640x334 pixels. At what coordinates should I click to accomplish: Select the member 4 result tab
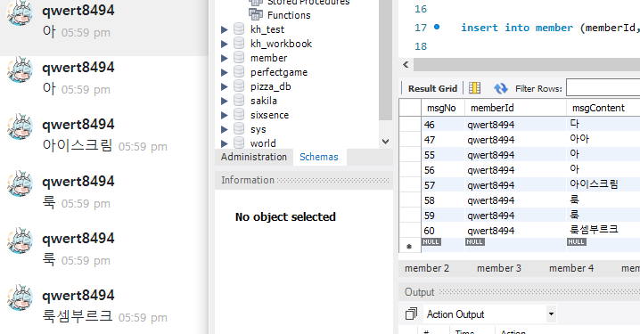coord(571,268)
